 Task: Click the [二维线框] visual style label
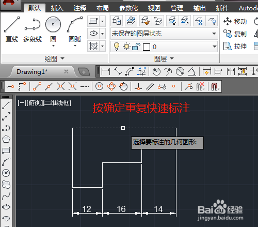[57, 103]
